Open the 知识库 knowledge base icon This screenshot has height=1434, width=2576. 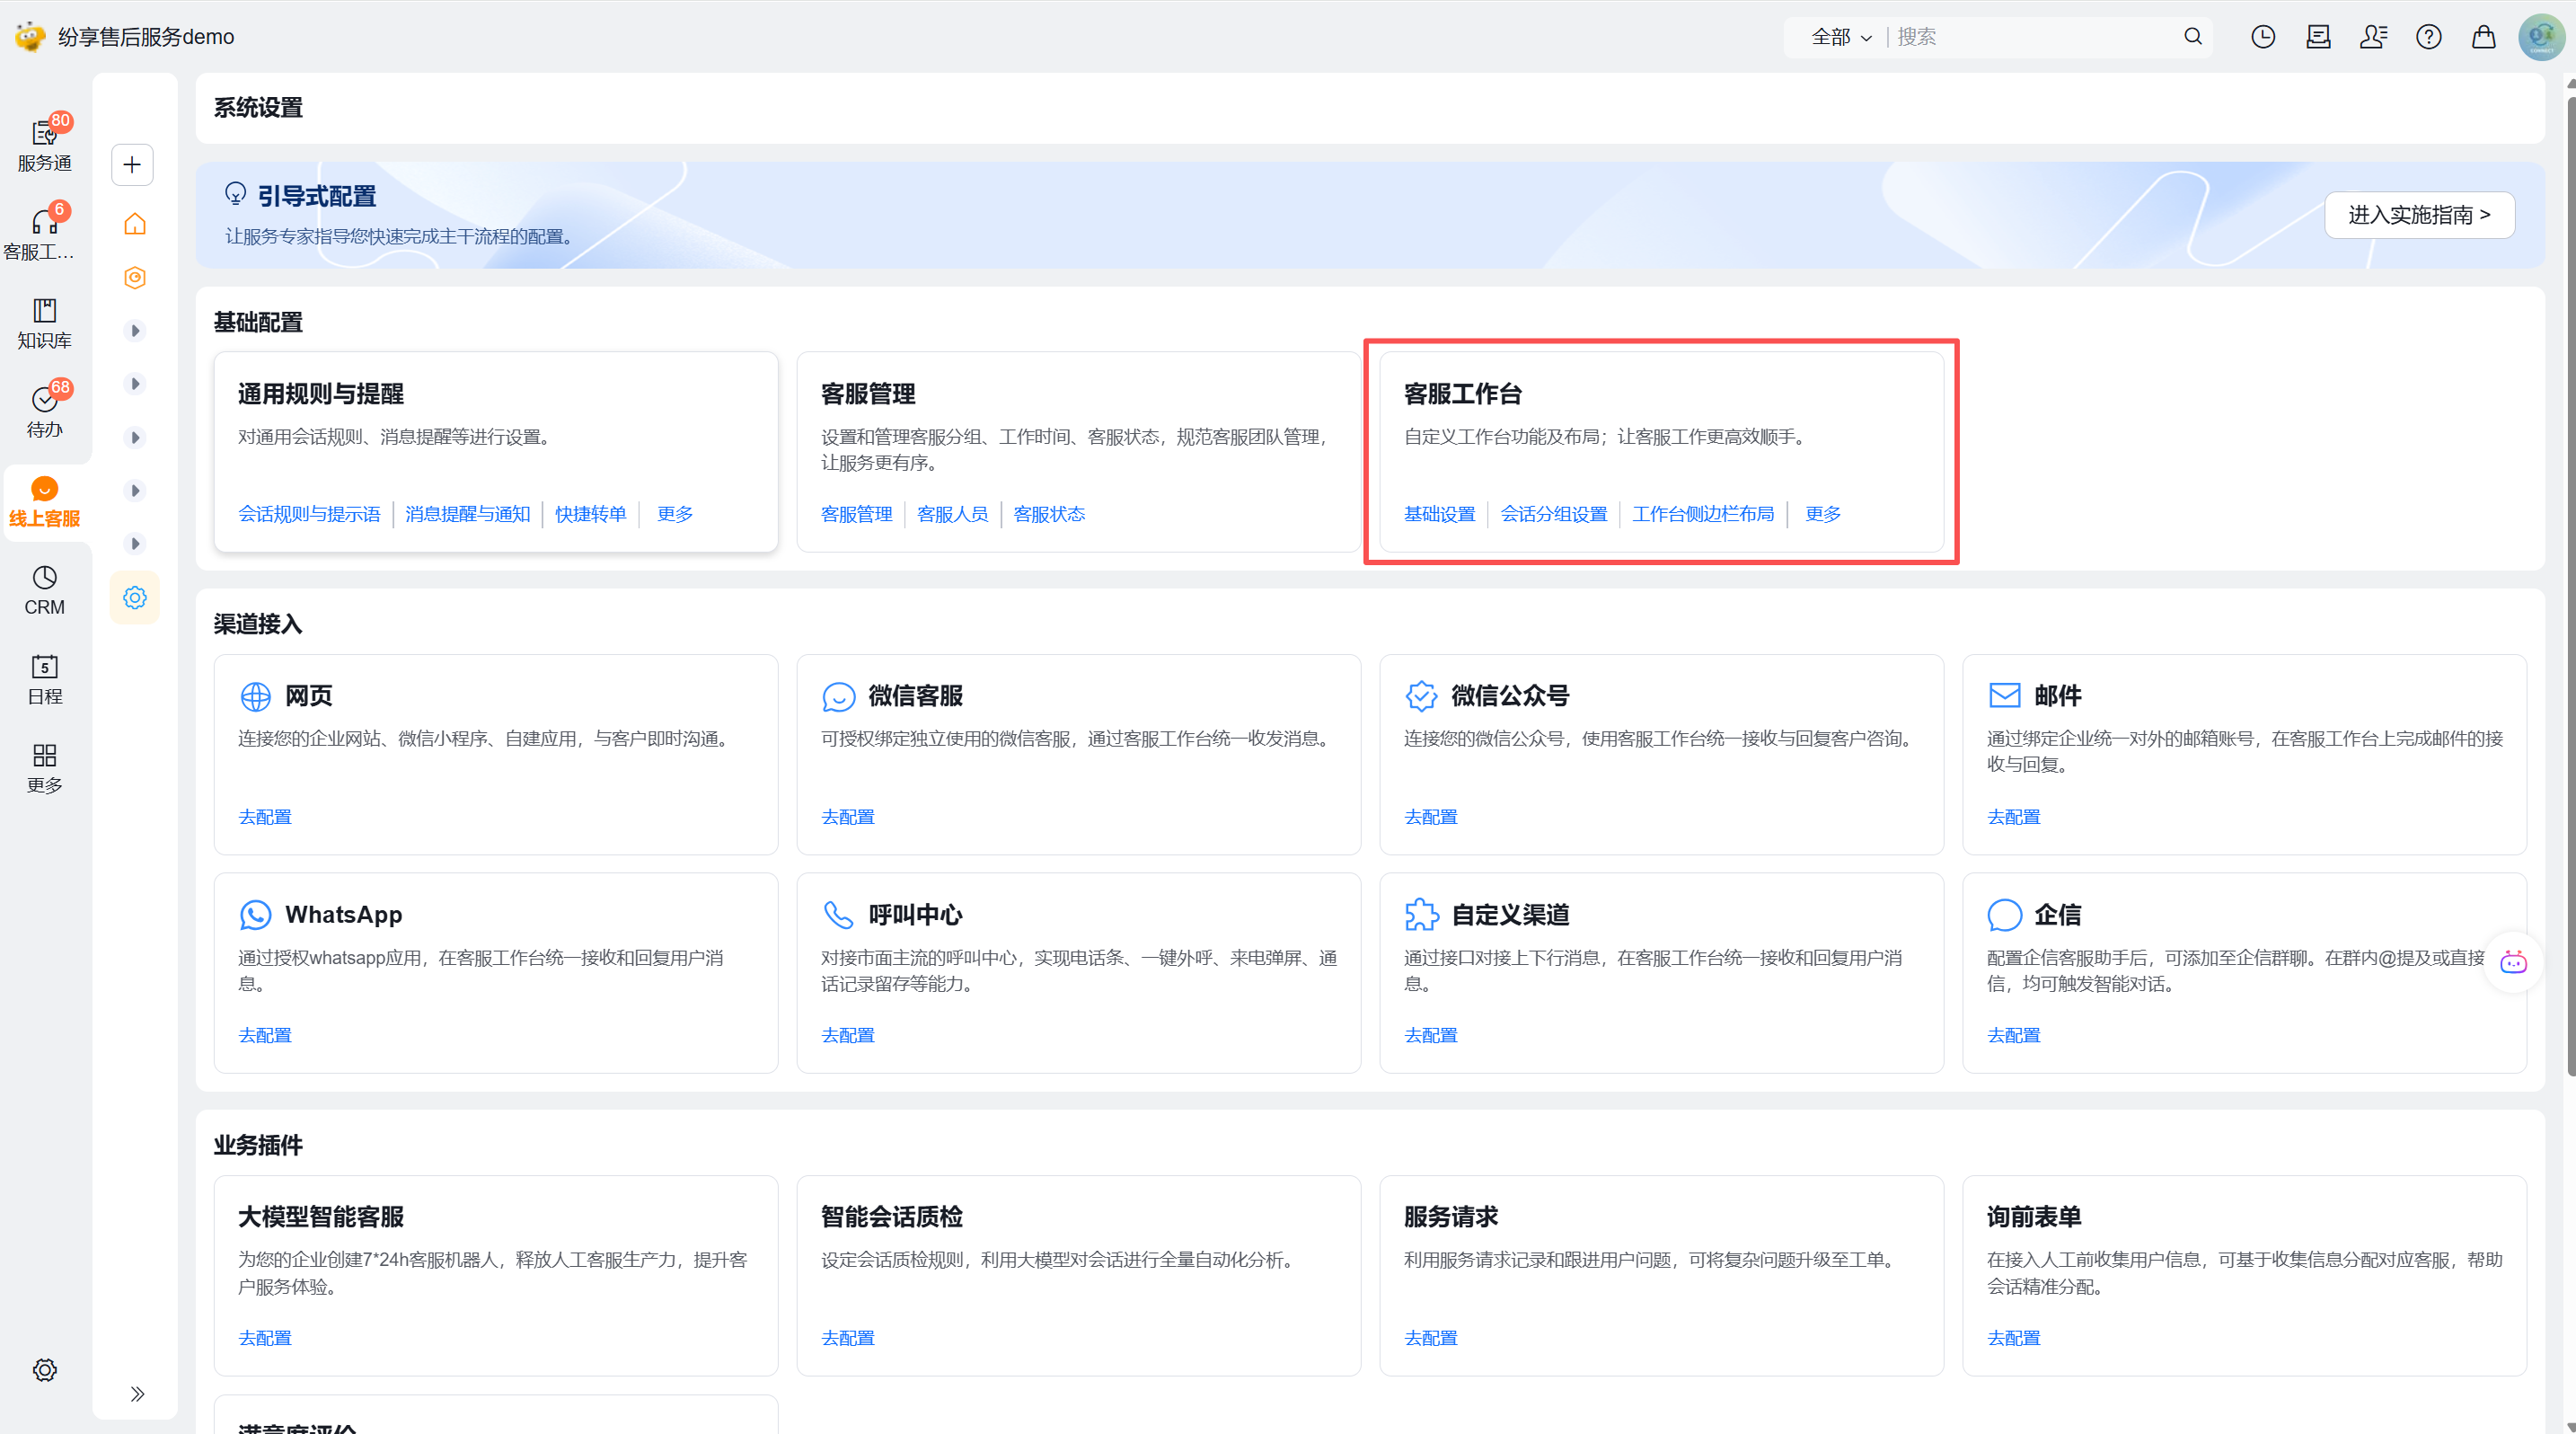click(x=44, y=322)
